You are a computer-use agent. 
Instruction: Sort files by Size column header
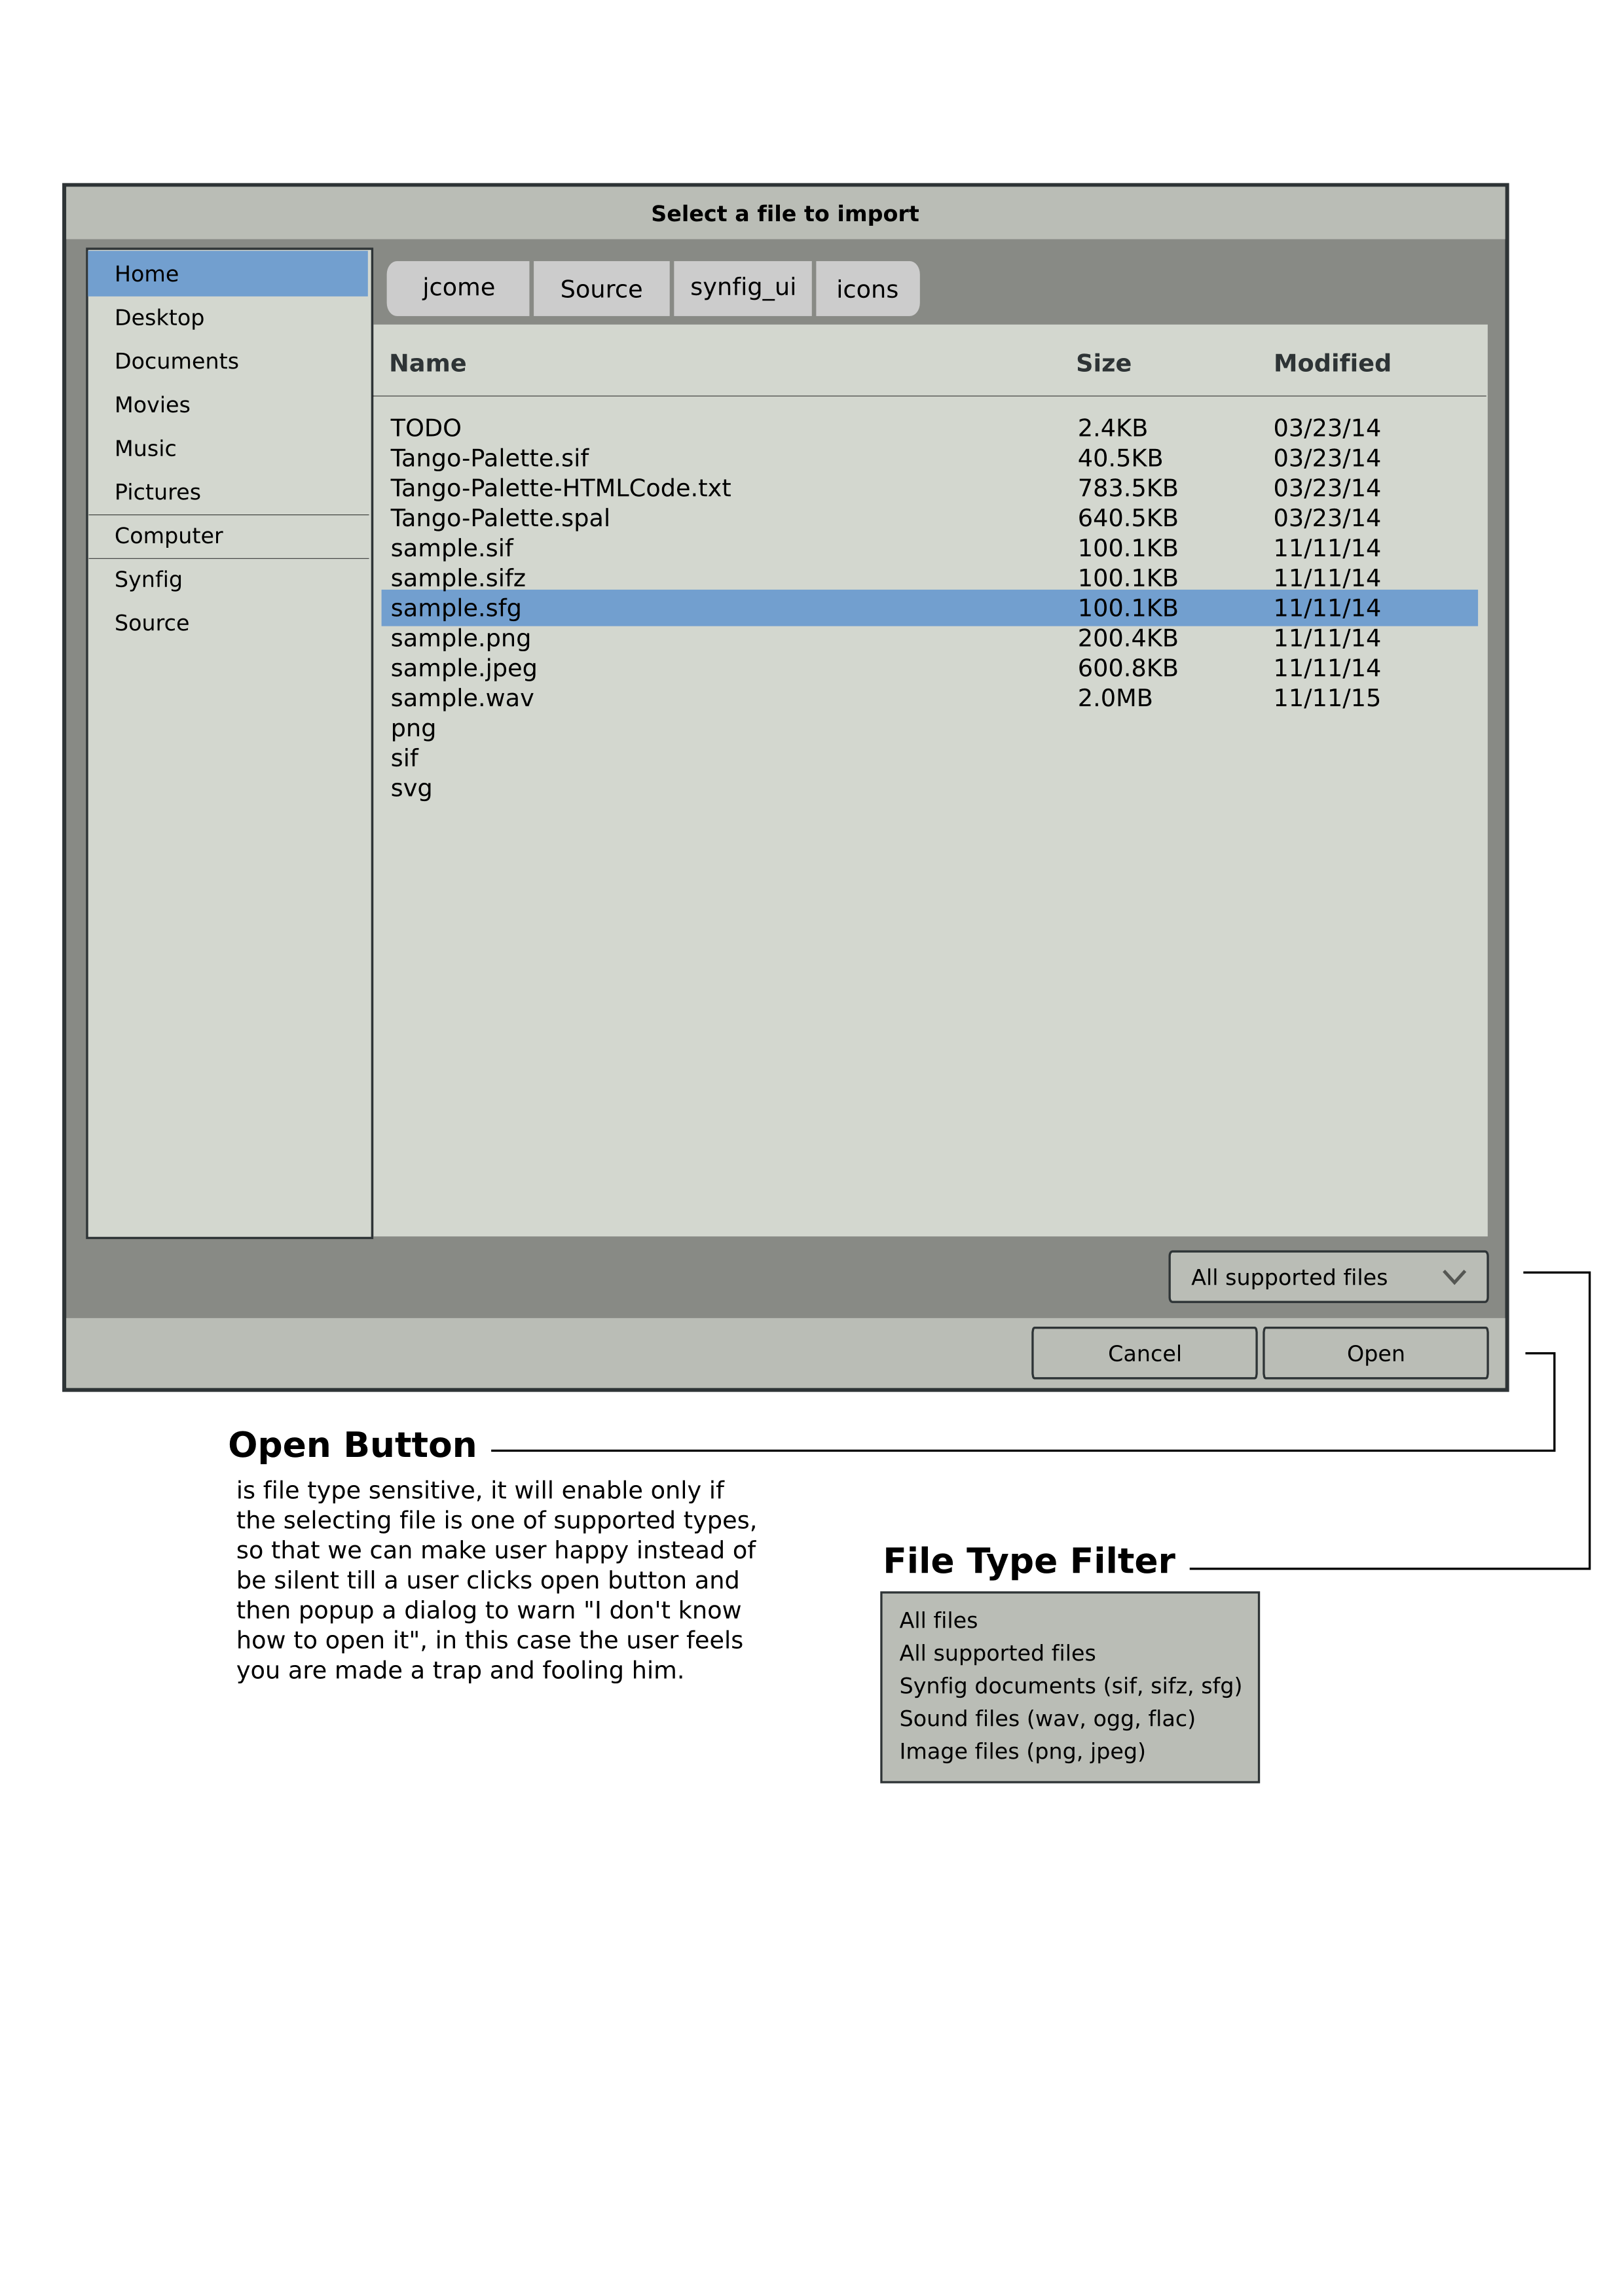1103,363
